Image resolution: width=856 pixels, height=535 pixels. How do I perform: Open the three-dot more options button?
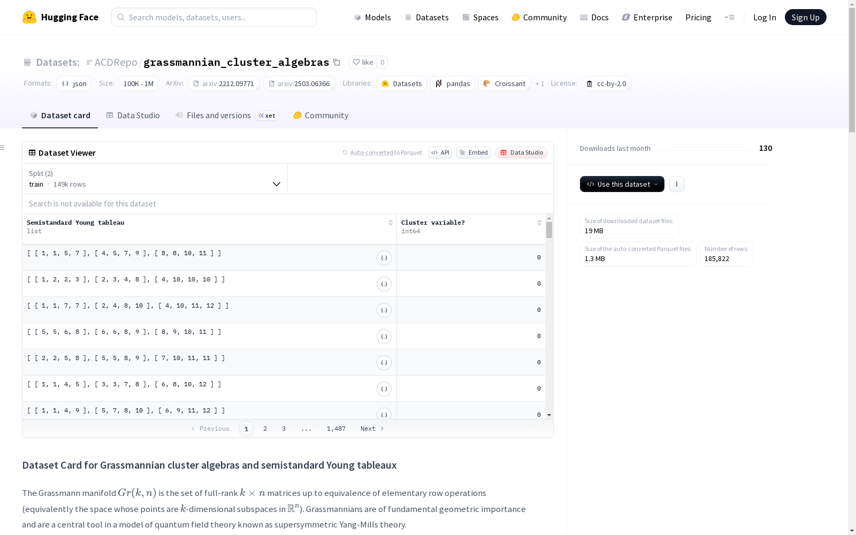point(677,184)
